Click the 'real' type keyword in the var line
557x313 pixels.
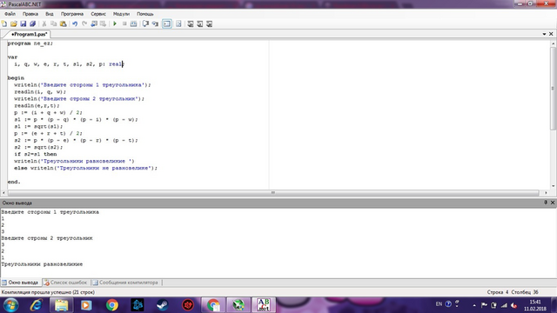tap(116, 63)
